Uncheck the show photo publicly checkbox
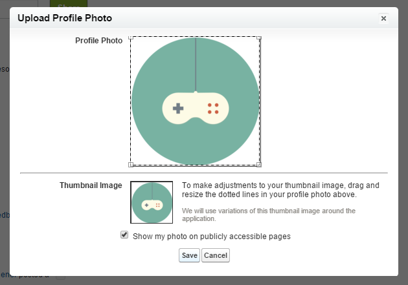The image size is (408, 285). click(x=124, y=235)
